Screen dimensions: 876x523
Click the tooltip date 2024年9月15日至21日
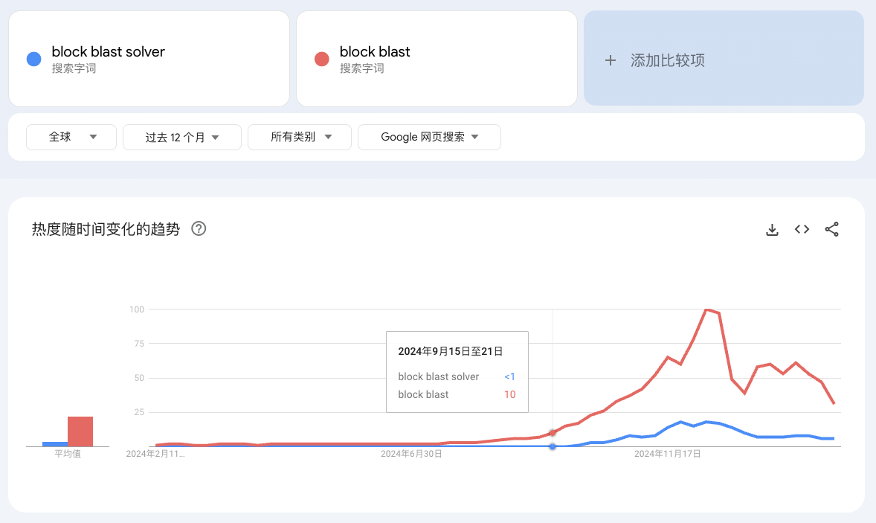[x=451, y=351]
